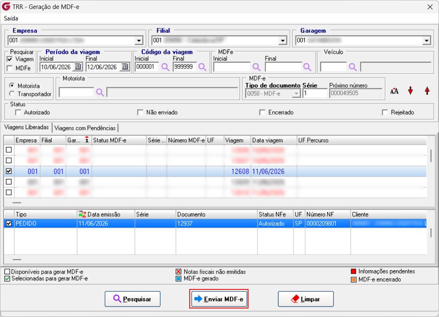Enable Autorizado status filter
Viewport: 439px width, 317px height.
(x=18, y=112)
